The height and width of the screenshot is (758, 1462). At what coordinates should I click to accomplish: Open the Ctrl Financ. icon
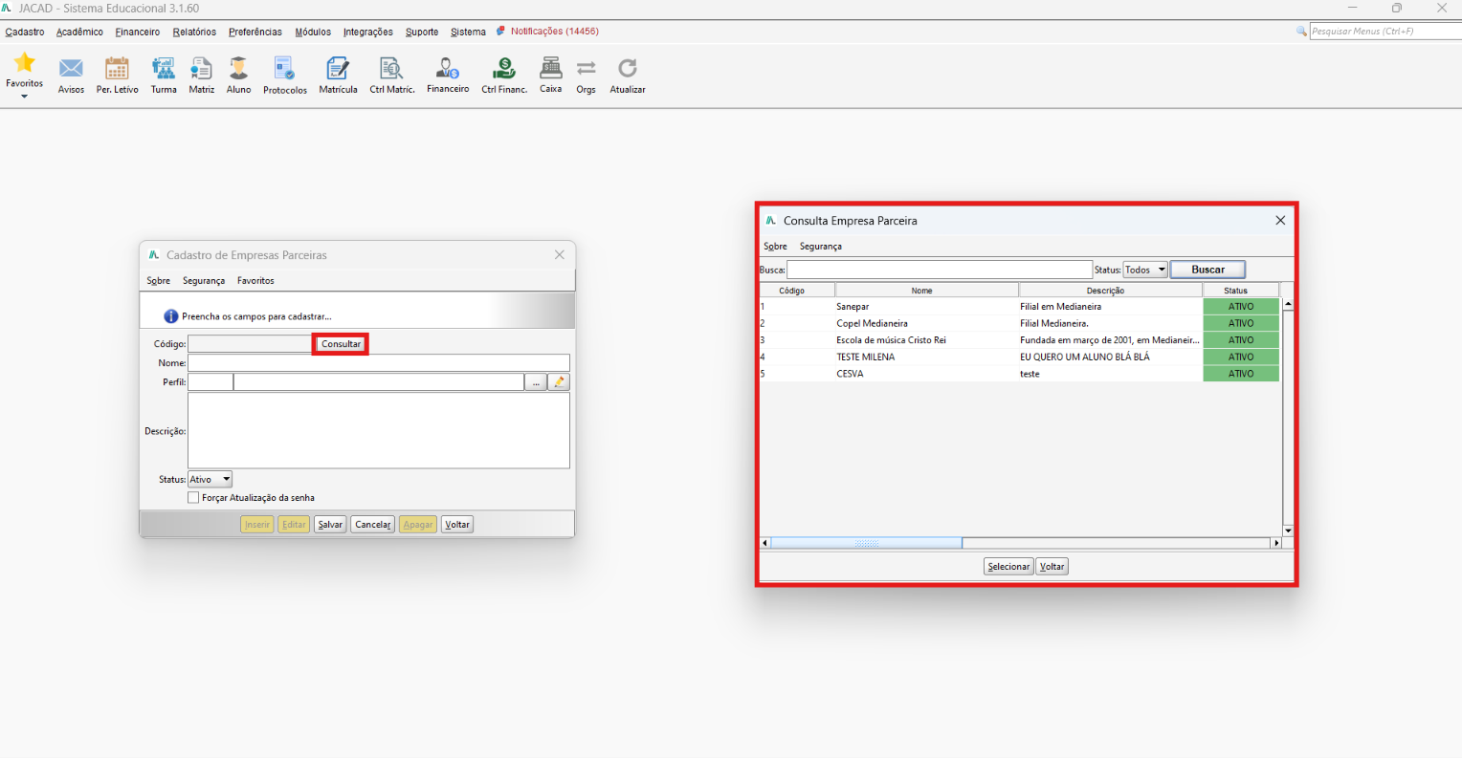[504, 68]
